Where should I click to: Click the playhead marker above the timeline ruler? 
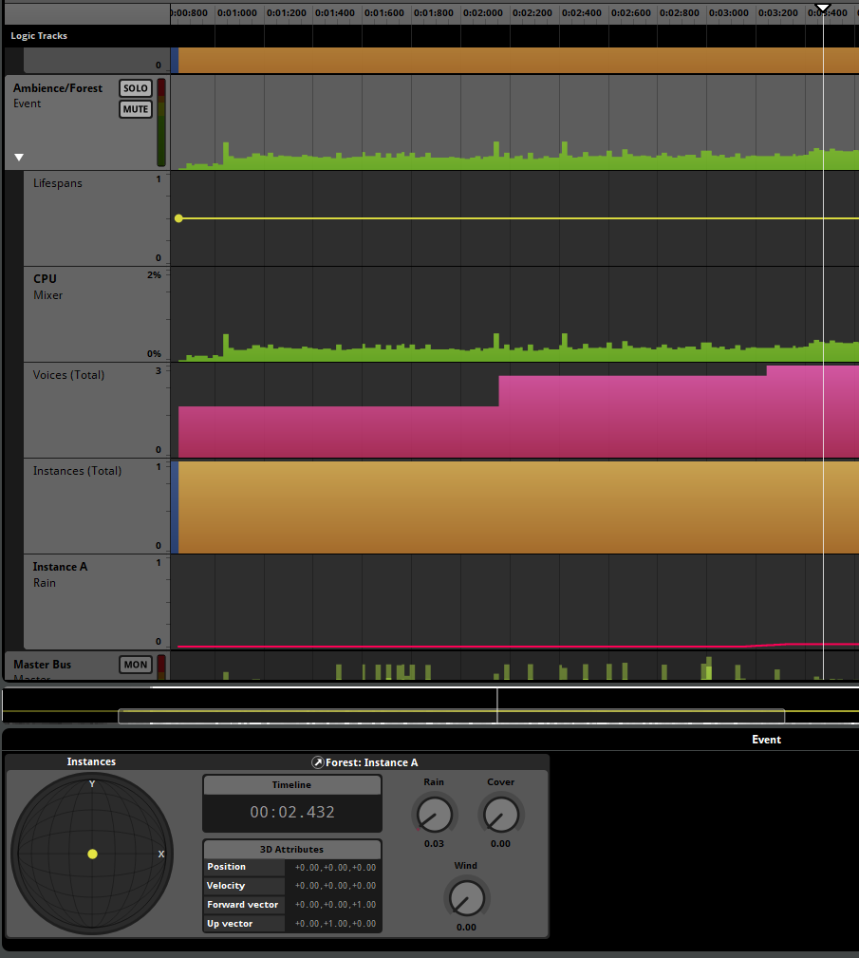coord(822,8)
